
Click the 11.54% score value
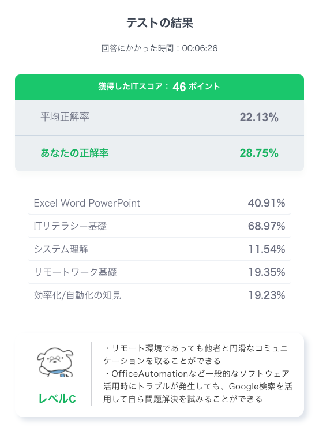(267, 249)
